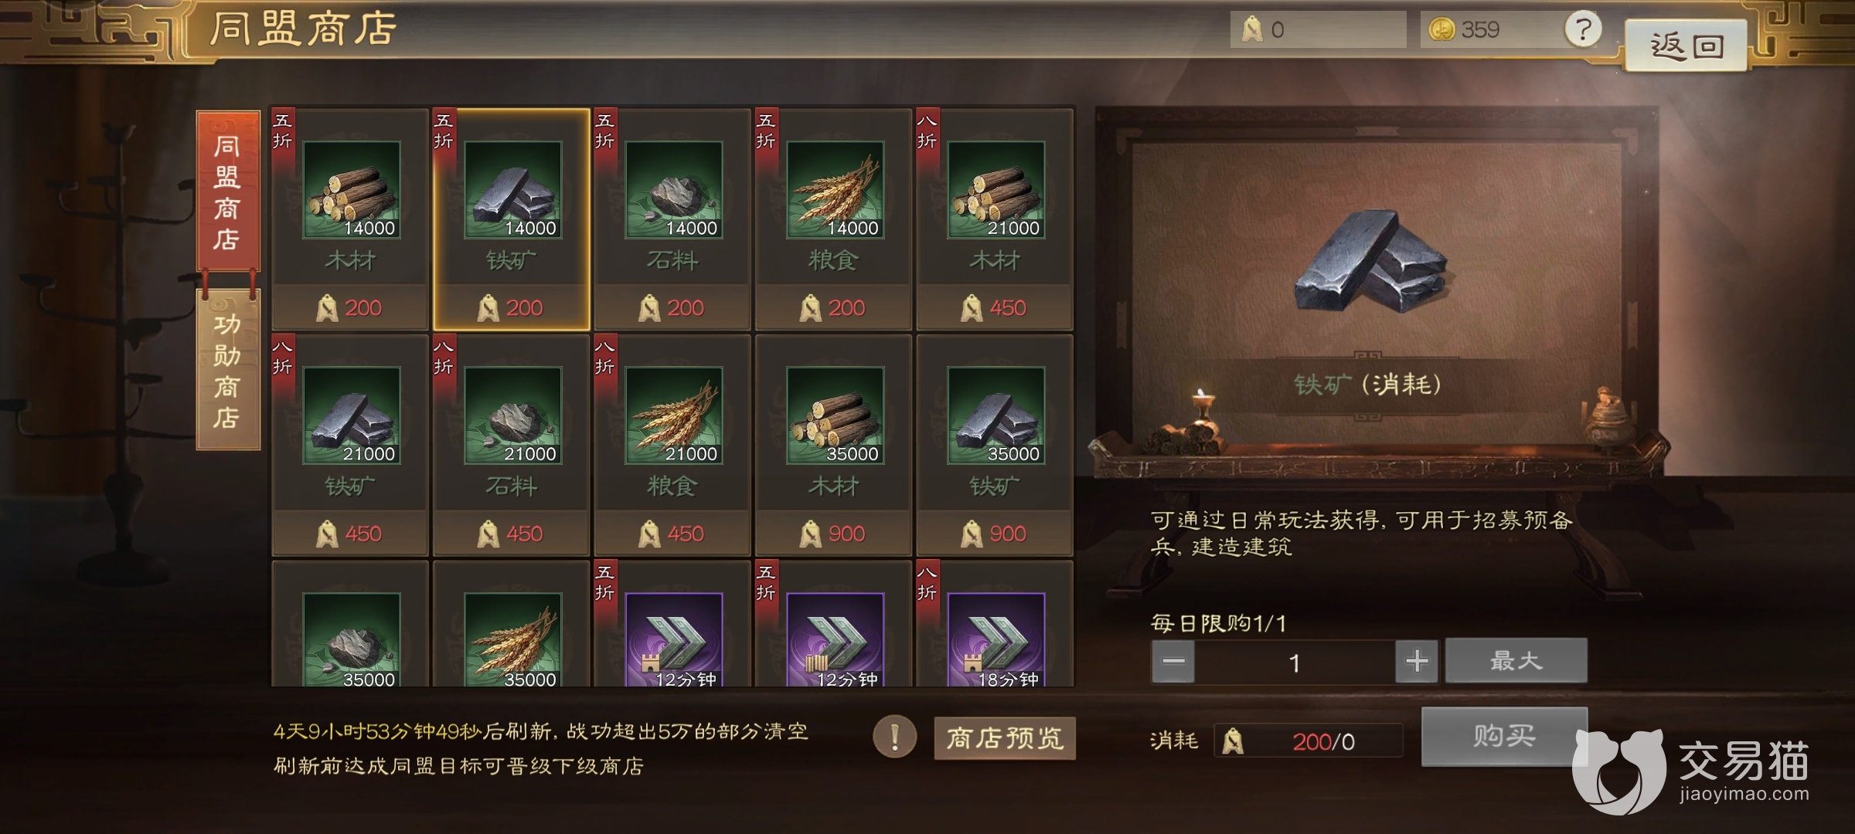Click the quantity field showing 1
Image resolution: width=1855 pixels, height=834 pixels.
click(x=1295, y=662)
